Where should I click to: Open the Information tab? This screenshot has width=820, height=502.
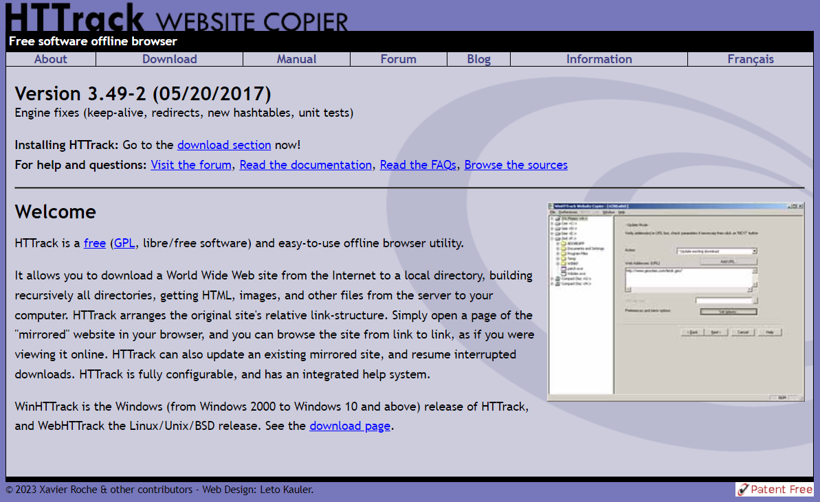[x=599, y=59]
